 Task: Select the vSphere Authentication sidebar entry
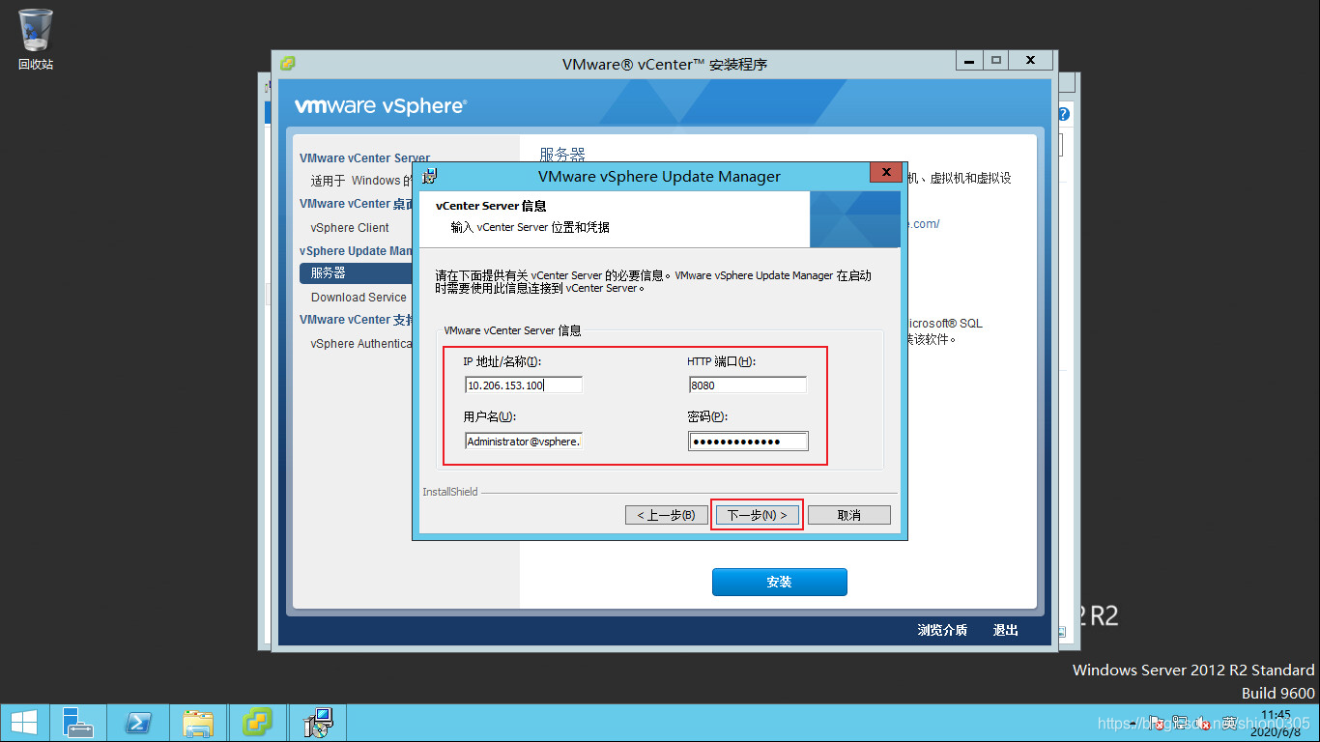tap(361, 344)
